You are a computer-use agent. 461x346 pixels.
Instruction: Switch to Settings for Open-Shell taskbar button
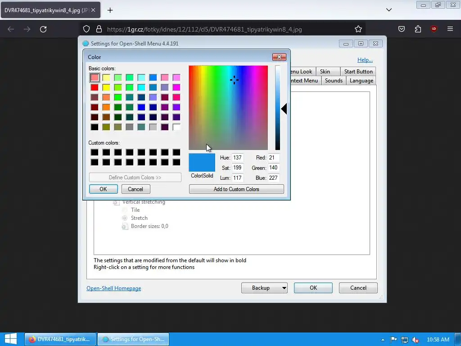[x=133, y=339]
